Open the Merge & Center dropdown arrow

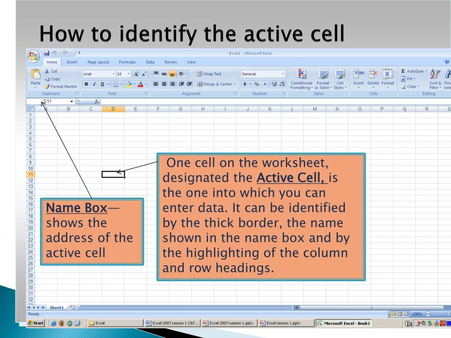tap(235, 84)
